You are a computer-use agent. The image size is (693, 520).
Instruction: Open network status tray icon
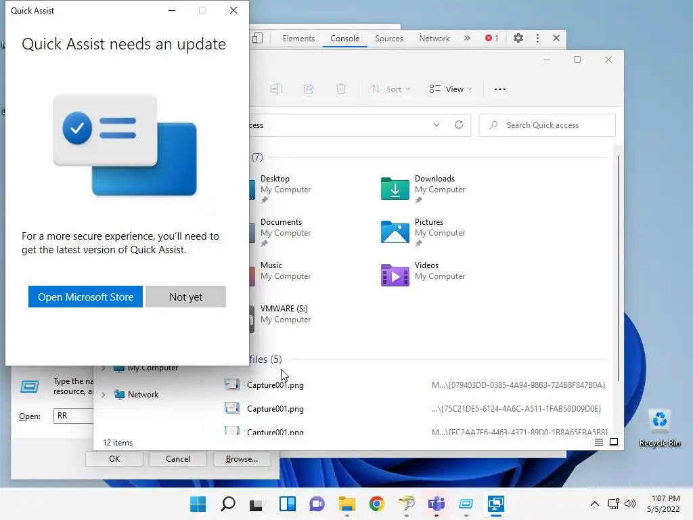(x=613, y=504)
